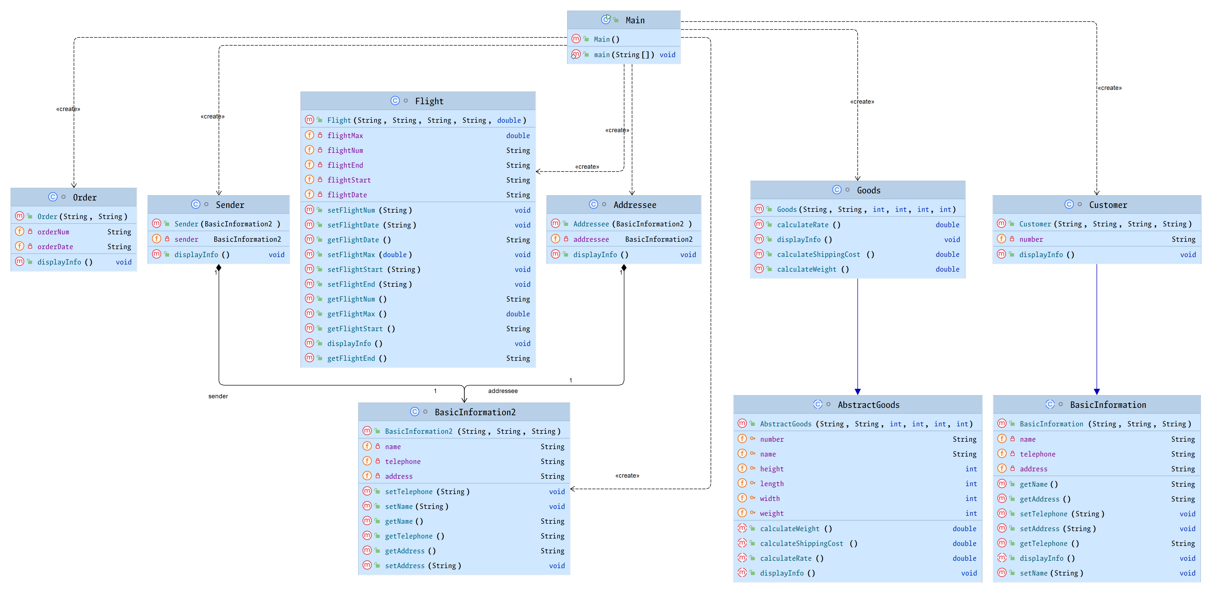Click the method icon beside calculateRate in Goods
Viewport: 1212px width, 593px height.
(x=759, y=225)
